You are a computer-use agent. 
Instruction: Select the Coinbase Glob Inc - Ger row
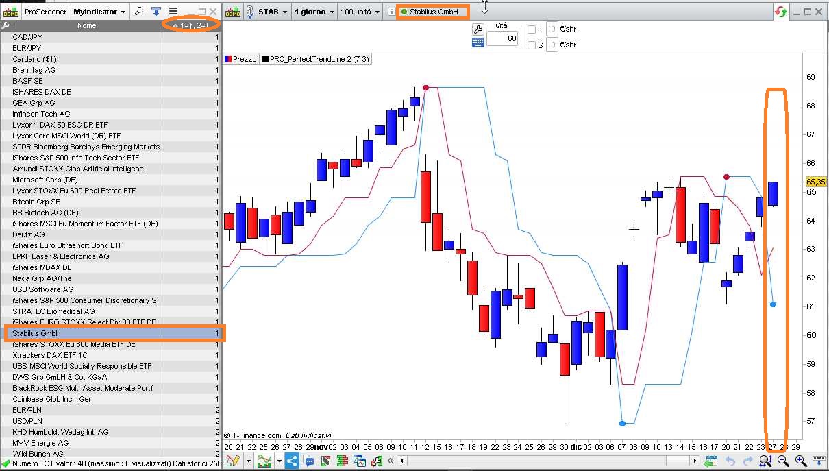tap(111, 399)
